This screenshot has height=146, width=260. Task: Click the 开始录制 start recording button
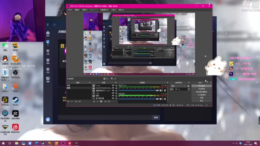coord(201,89)
